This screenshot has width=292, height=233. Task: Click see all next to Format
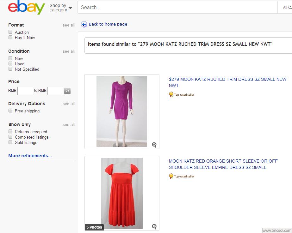(69, 25)
